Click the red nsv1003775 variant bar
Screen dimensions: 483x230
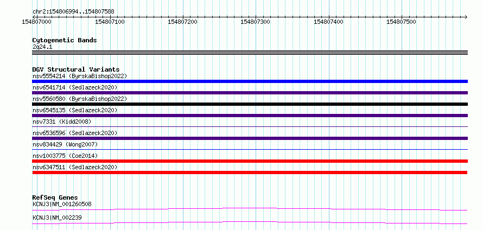pos(250,161)
